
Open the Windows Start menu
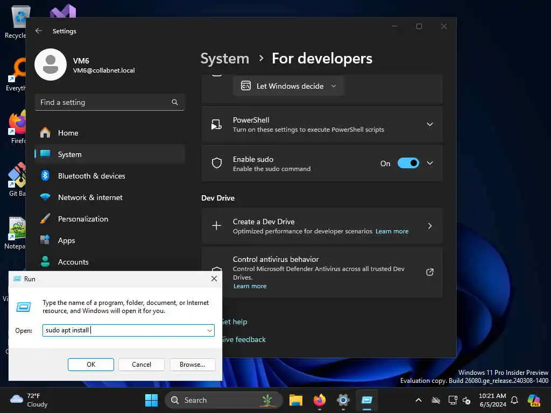pos(151,400)
